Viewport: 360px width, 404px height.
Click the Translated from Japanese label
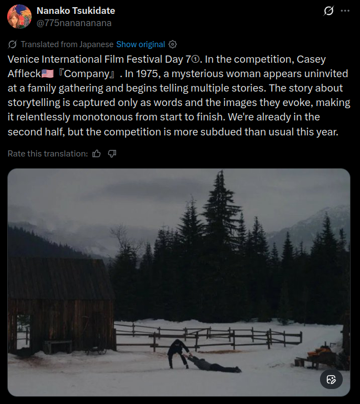pos(67,44)
